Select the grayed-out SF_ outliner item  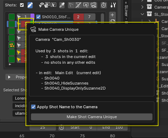[x=164, y=43]
